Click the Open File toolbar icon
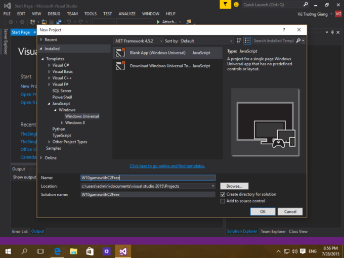344x258 pixels. click(44, 22)
